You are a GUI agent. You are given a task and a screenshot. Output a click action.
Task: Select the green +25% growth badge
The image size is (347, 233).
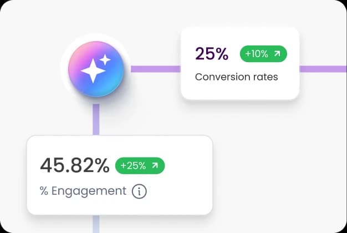(140, 165)
